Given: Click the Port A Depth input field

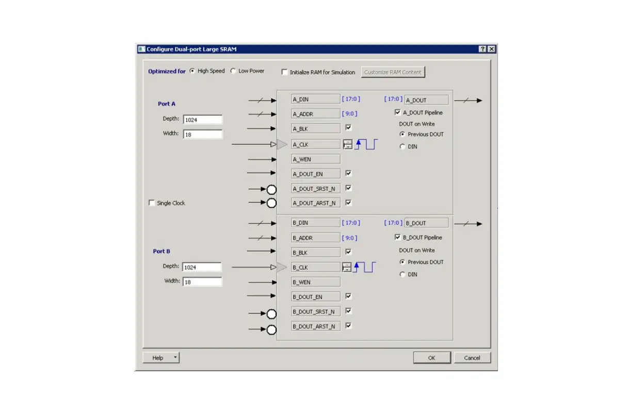Looking at the screenshot, I should coord(203,119).
